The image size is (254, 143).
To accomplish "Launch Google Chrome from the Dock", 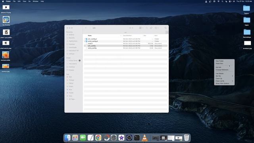I will coord(98,138).
